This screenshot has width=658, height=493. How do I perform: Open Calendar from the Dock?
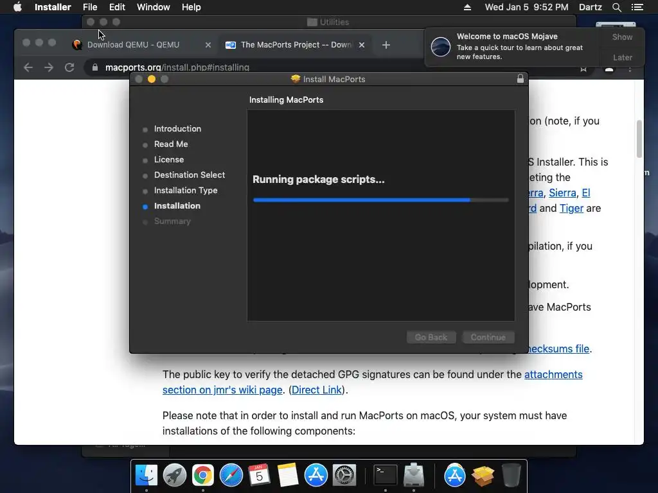click(x=260, y=476)
